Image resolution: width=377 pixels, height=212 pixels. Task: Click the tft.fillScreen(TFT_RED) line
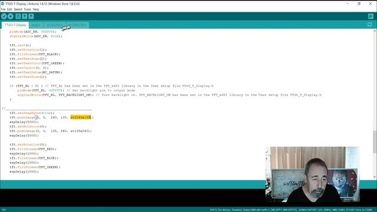pos(33,149)
